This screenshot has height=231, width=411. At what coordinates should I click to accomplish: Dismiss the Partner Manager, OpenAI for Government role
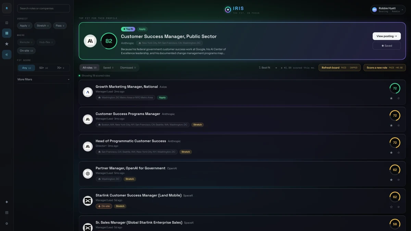pos(398,180)
